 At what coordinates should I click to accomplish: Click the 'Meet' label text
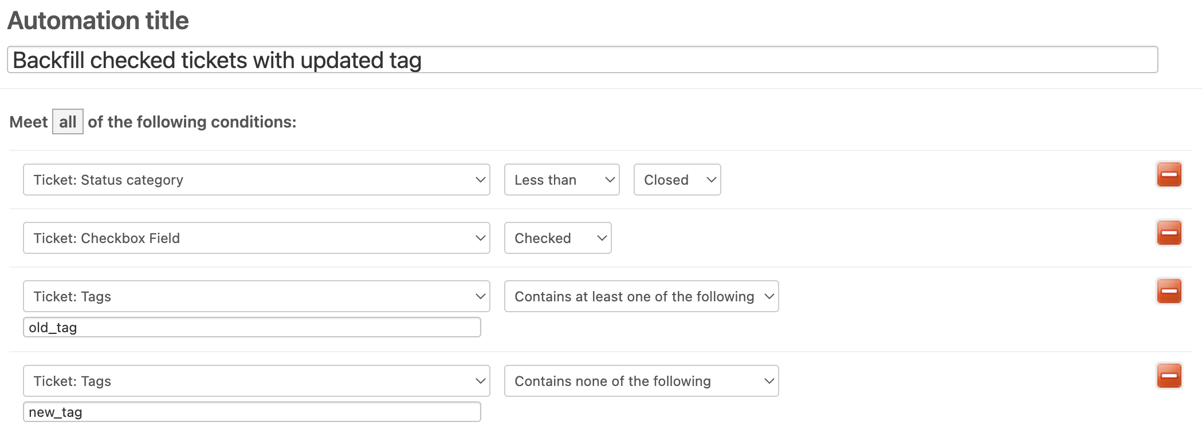tap(29, 122)
